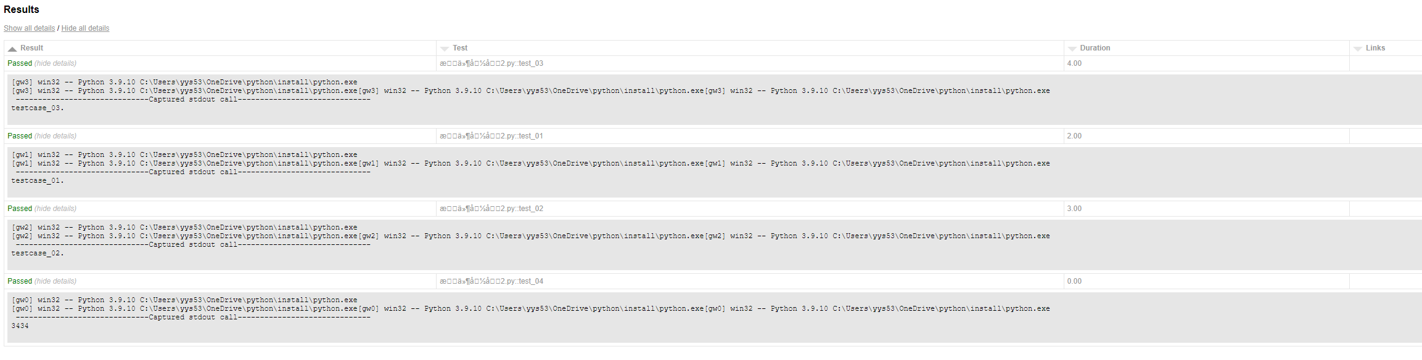Click the sort arrow icon beside Result
The height and width of the screenshot is (360, 1422).
(12, 49)
